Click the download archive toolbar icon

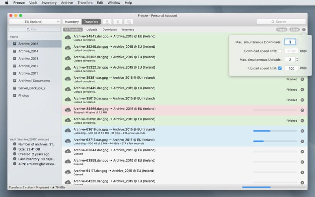[118, 22]
